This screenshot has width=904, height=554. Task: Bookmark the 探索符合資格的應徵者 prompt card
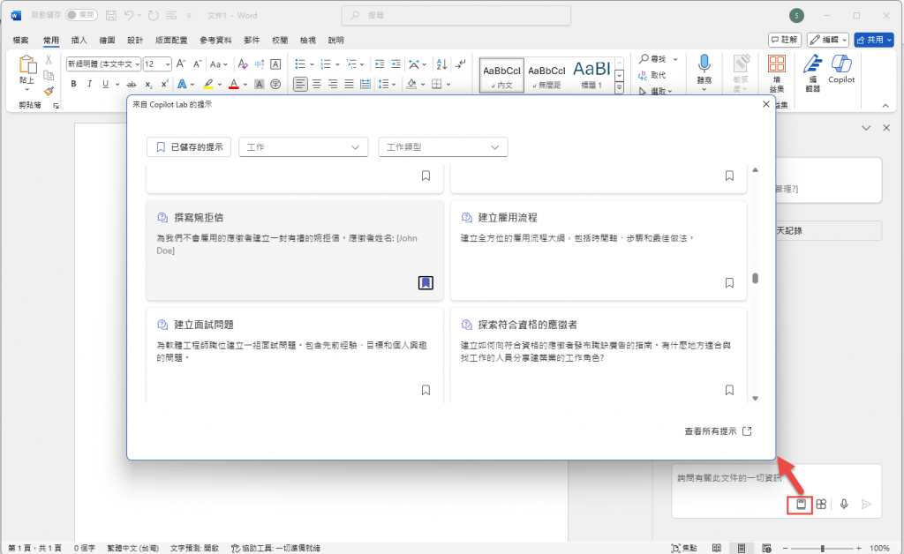point(729,390)
